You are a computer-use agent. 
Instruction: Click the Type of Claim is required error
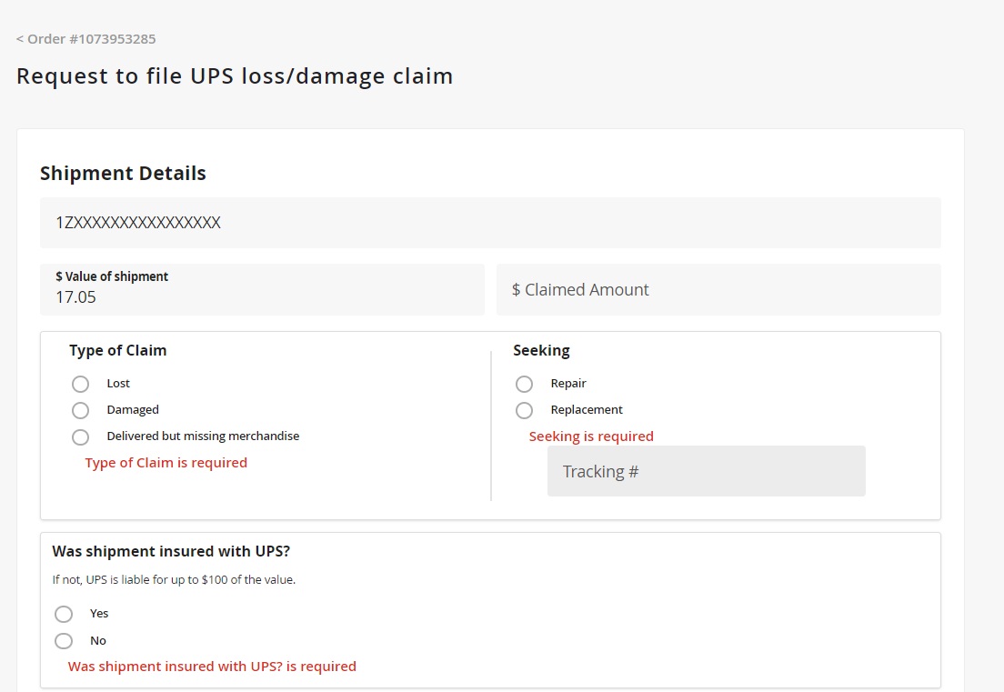pyautogui.click(x=166, y=462)
